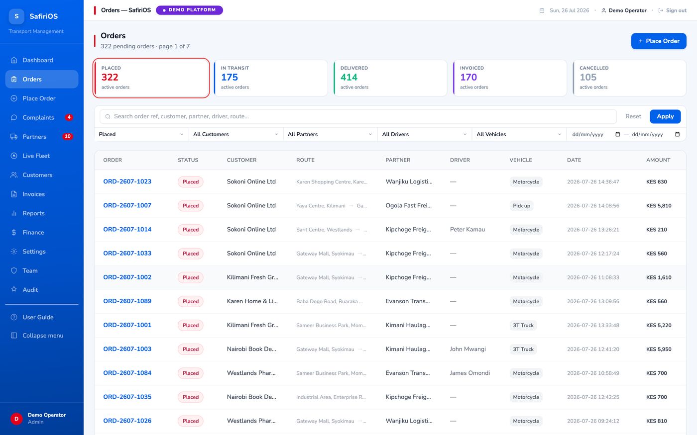Screen dimensions: 697x435
Task: Click the order search input field
Action: pyautogui.click(x=358, y=116)
